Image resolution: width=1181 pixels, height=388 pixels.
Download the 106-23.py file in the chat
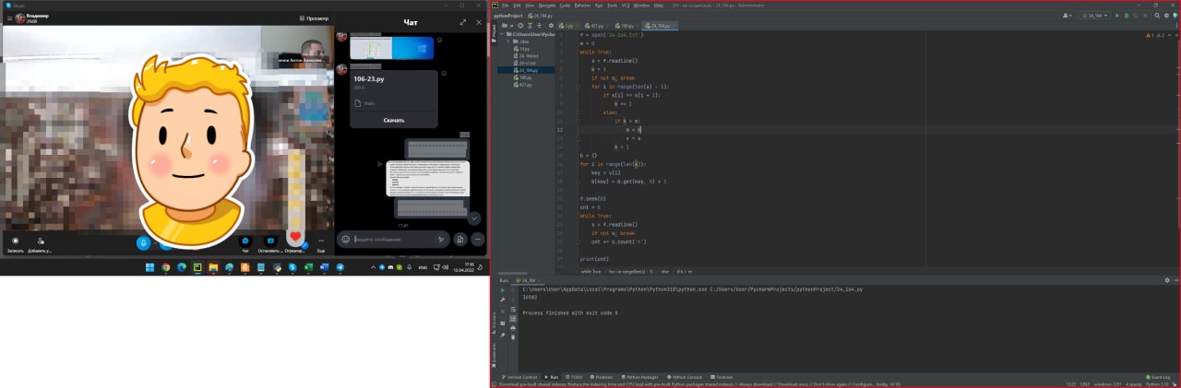click(x=394, y=120)
